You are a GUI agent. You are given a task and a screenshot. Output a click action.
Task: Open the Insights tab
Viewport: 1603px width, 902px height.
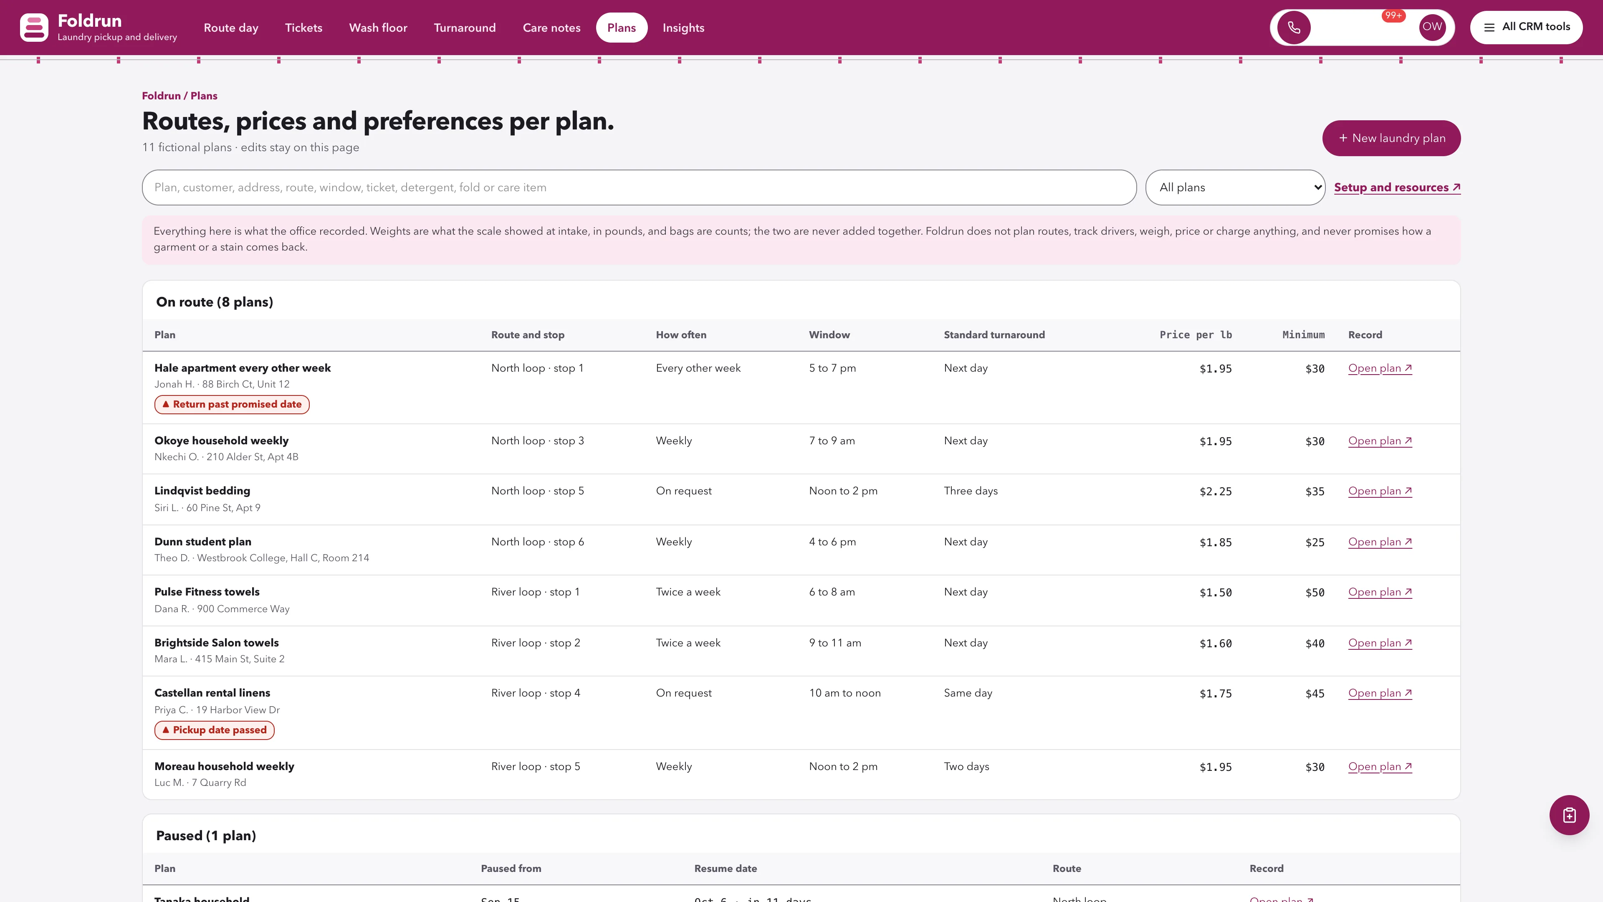(x=683, y=28)
